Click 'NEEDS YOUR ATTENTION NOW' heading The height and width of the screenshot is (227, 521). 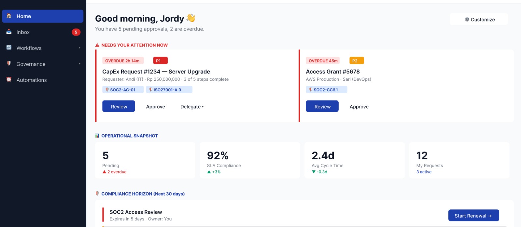pyautogui.click(x=134, y=45)
